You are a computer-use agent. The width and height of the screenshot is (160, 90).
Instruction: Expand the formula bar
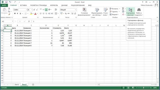(157, 21)
